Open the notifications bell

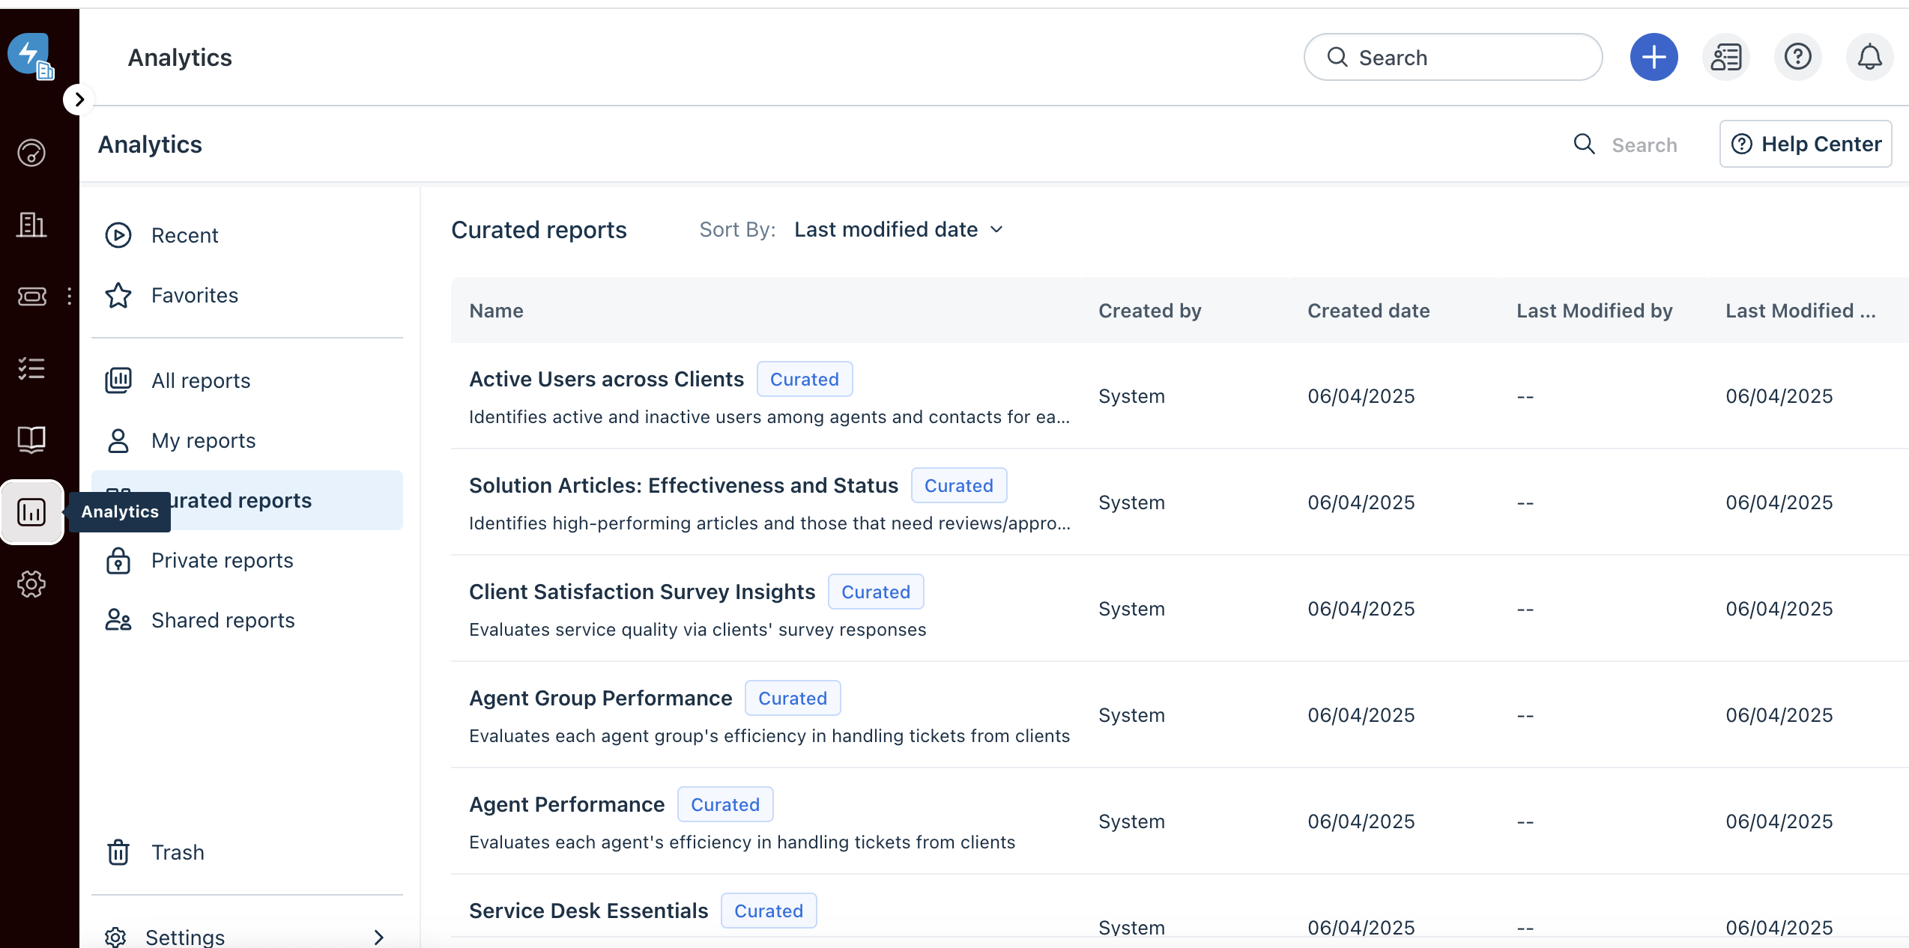tap(1869, 57)
